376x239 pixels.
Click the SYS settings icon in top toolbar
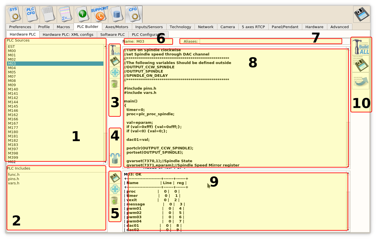tap(14, 14)
